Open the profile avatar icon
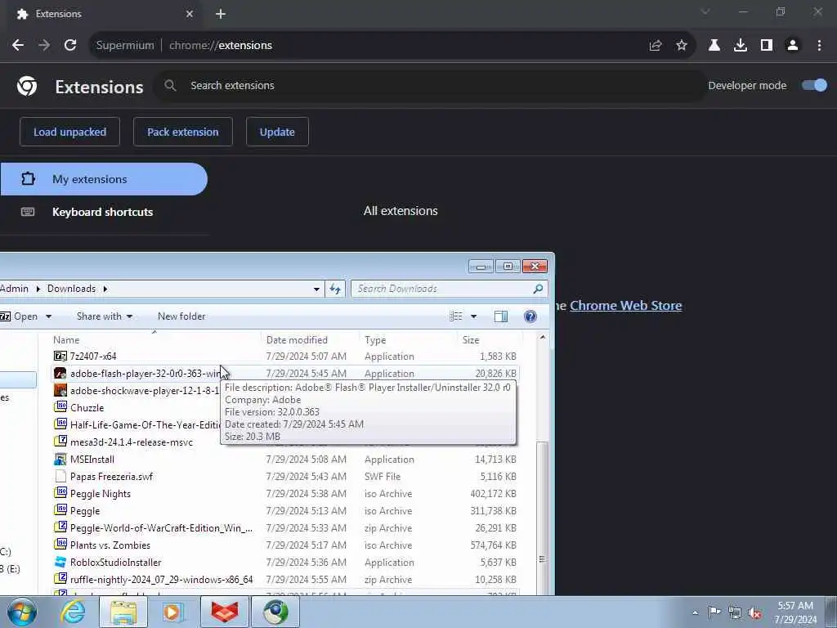837x628 pixels. 793,46
